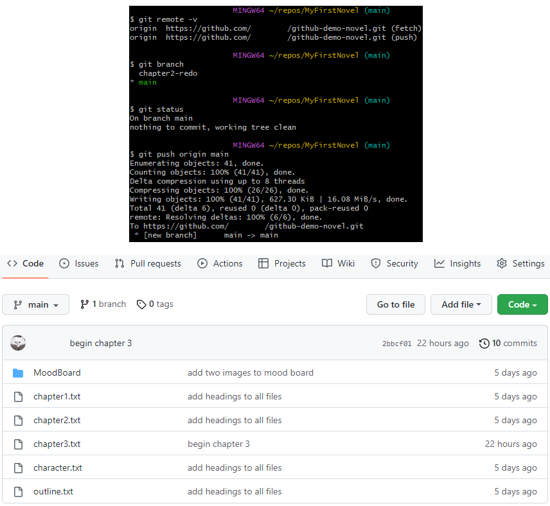Click the Wiki book icon

point(327,263)
